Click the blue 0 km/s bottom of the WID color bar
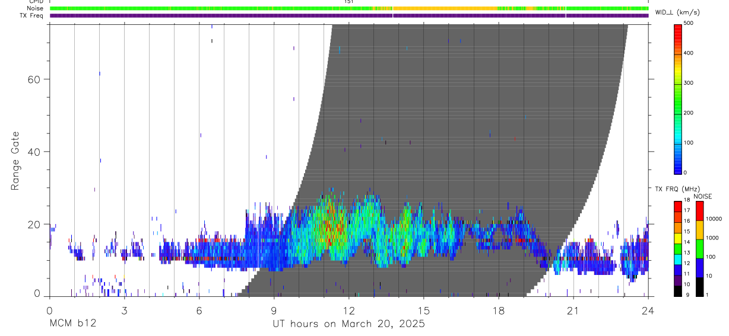 pyautogui.click(x=679, y=171)
